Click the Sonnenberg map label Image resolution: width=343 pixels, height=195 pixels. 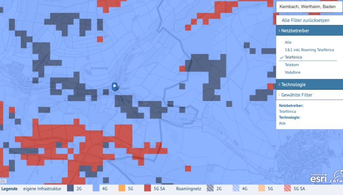pos(99,68)
